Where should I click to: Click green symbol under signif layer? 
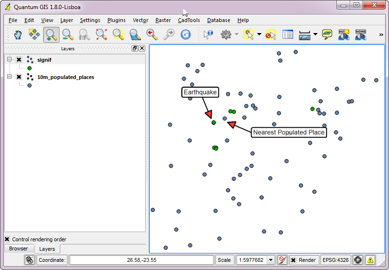point(30,68)
